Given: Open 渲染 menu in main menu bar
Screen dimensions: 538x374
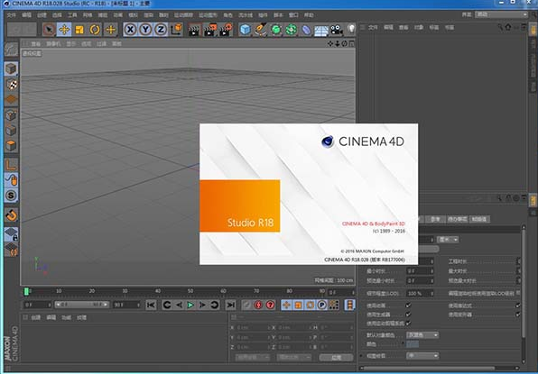Looking at the screenshot, I should [148, 15].
